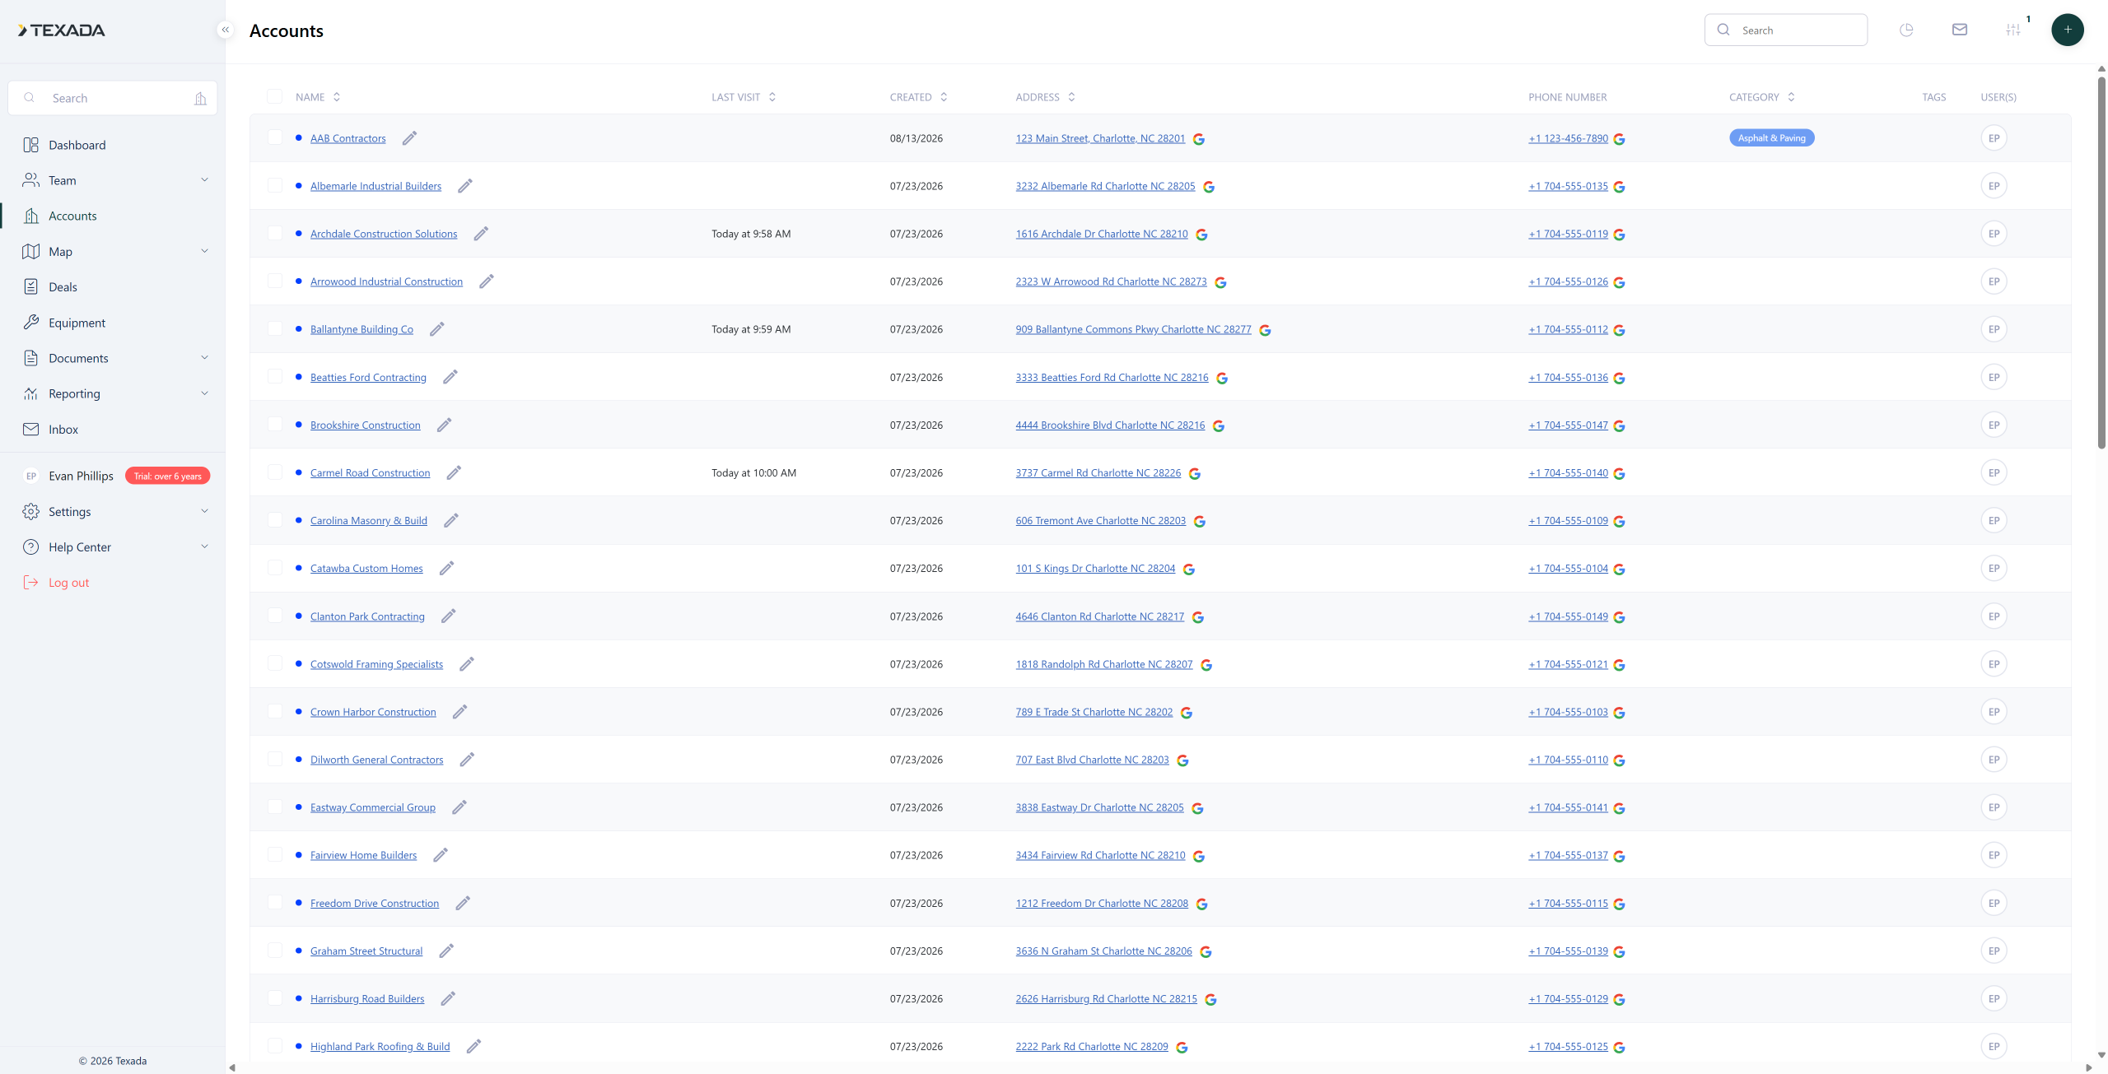Edit Brookshire Construction pencil icon
This screenshot has width=2108, height=1074.
coord(444,424)
